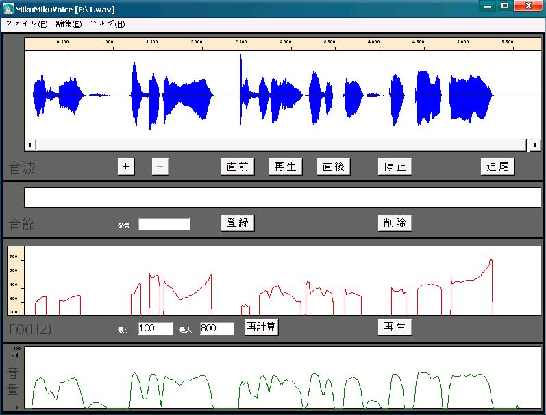Viewport: 546px width, 415px height.
Task: Click the 登録 register button
Action: click(238, 223)
